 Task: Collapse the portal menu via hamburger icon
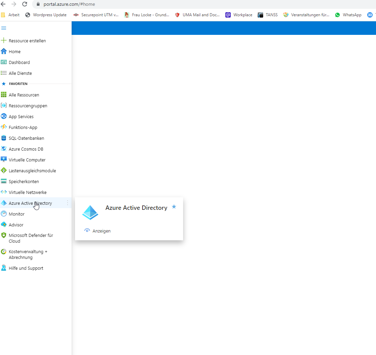coord(4,28)
